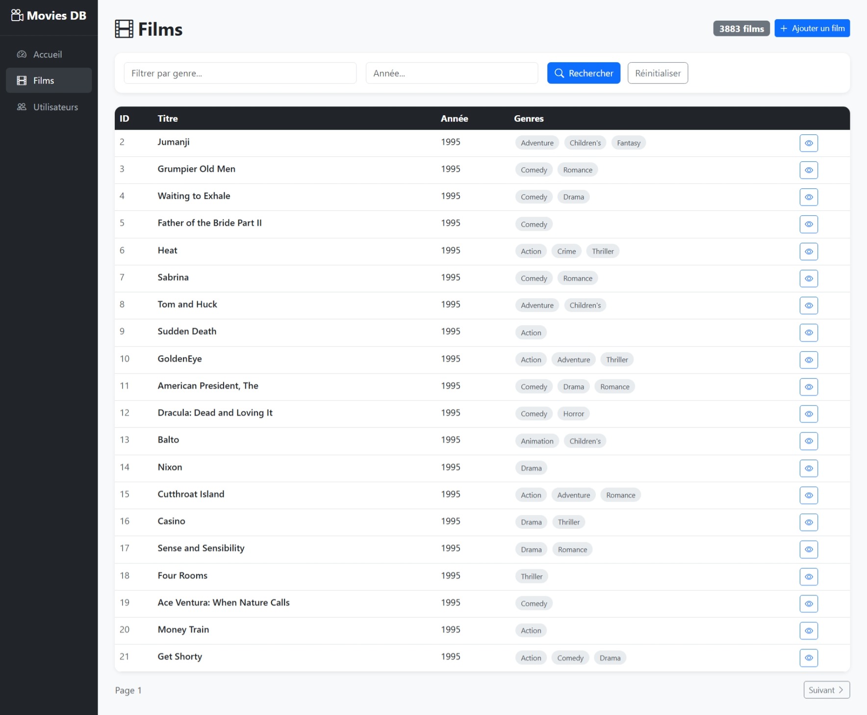
Task: Click Sabrina's eye view icon
Action: coord(809,279)
